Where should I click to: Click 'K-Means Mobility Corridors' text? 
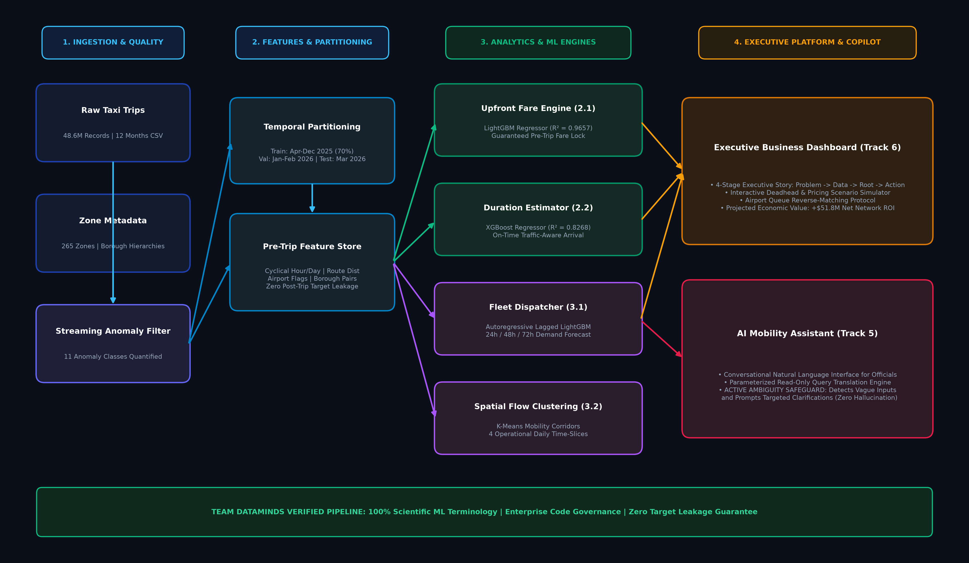coord(538,426)
